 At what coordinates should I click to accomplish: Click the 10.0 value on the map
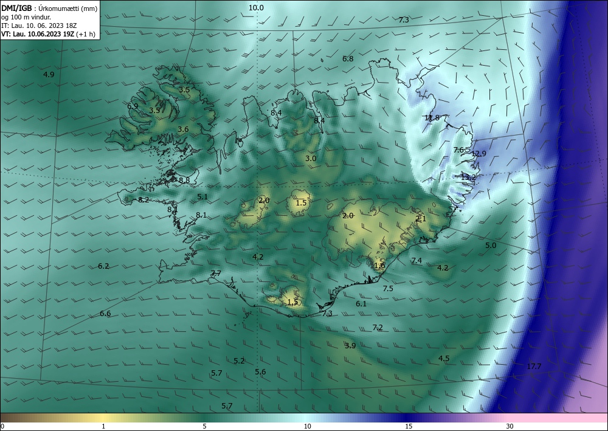[x=256, y=8]
